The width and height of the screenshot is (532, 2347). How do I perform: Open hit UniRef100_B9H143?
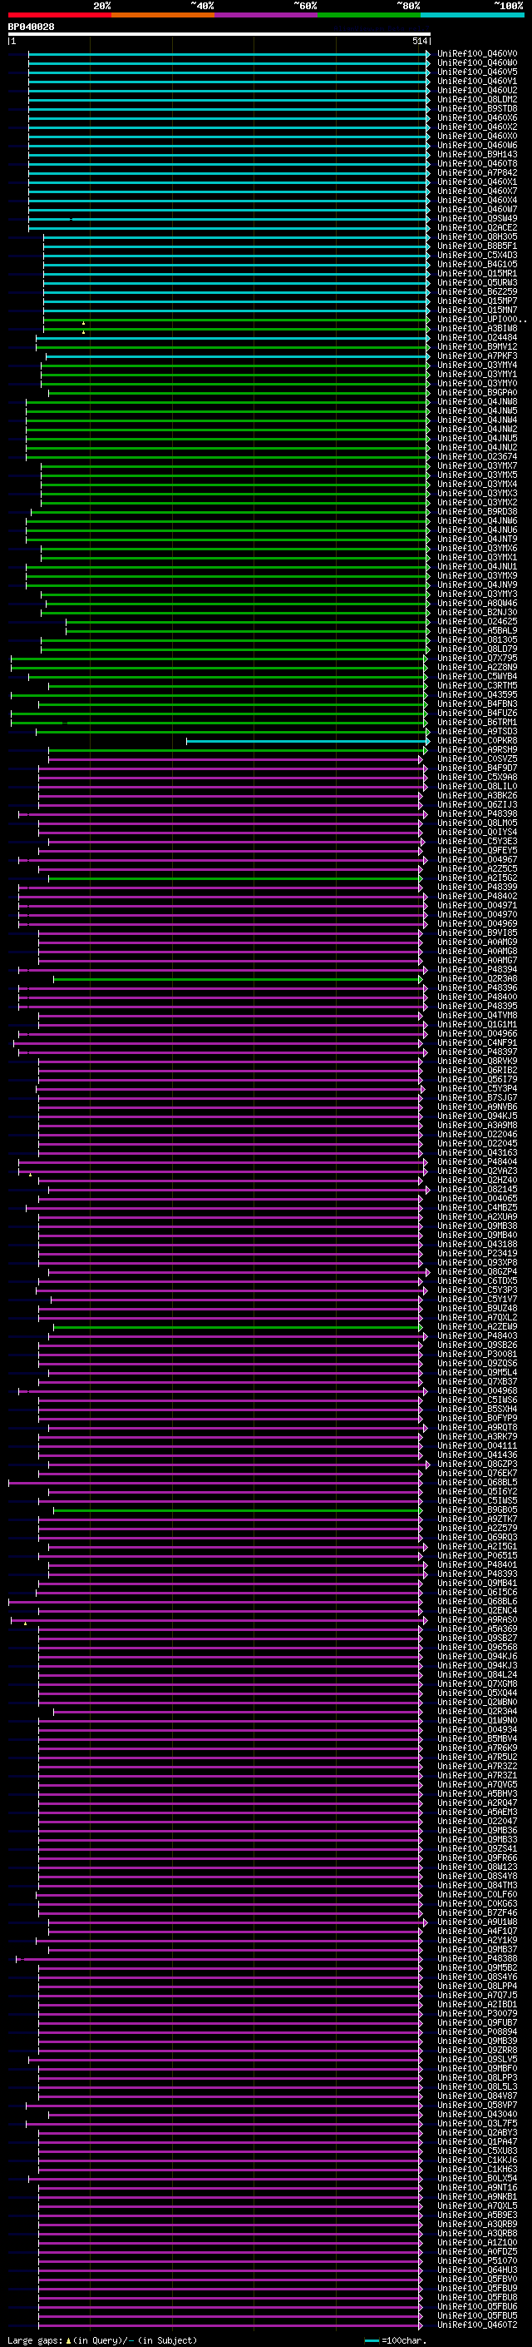click(x=477, y=155)
